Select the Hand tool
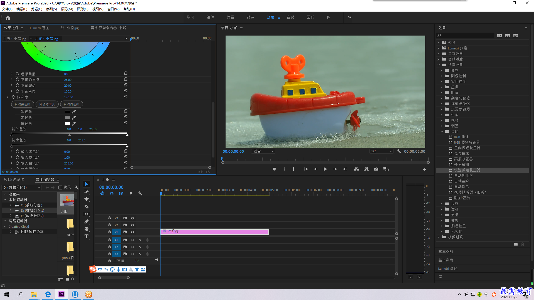534x300 pixels. (86, 229)
